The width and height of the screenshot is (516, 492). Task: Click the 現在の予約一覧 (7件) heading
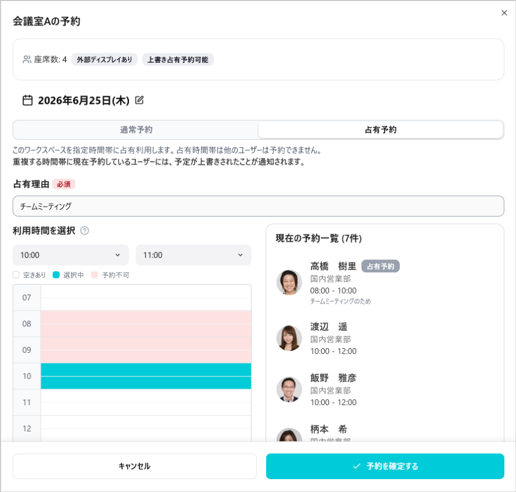(318, 238)
